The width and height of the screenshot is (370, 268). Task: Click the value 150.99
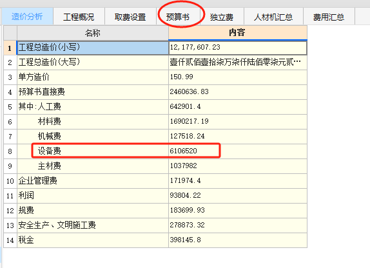point(238,77)
